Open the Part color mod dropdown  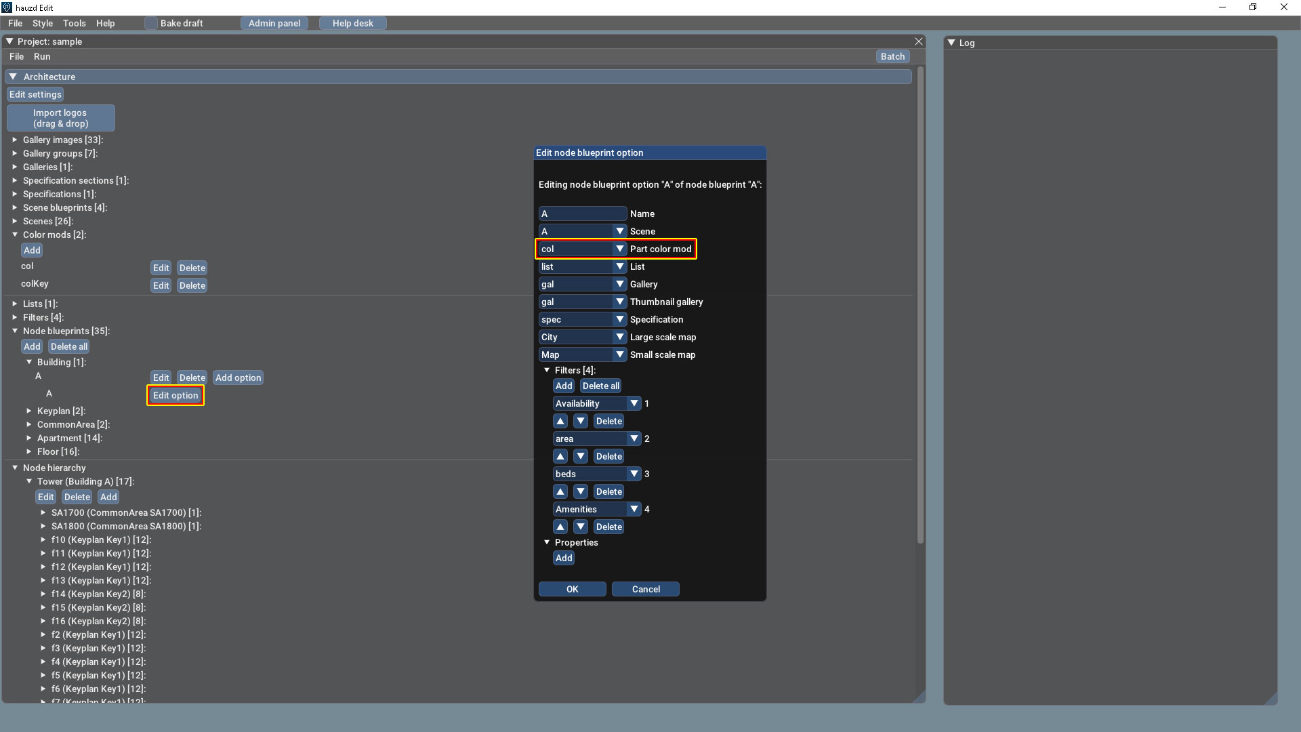click(x=619, y=249)
